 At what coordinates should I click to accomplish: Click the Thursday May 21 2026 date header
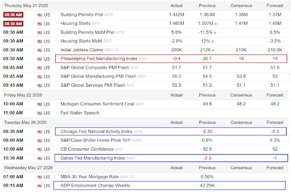26,5
